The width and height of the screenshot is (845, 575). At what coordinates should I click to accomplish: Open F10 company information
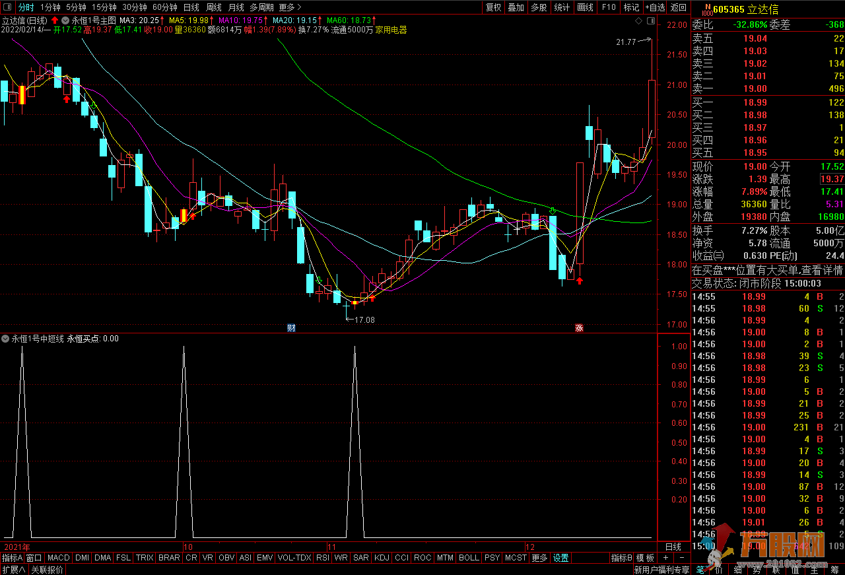tap(608, 7)
